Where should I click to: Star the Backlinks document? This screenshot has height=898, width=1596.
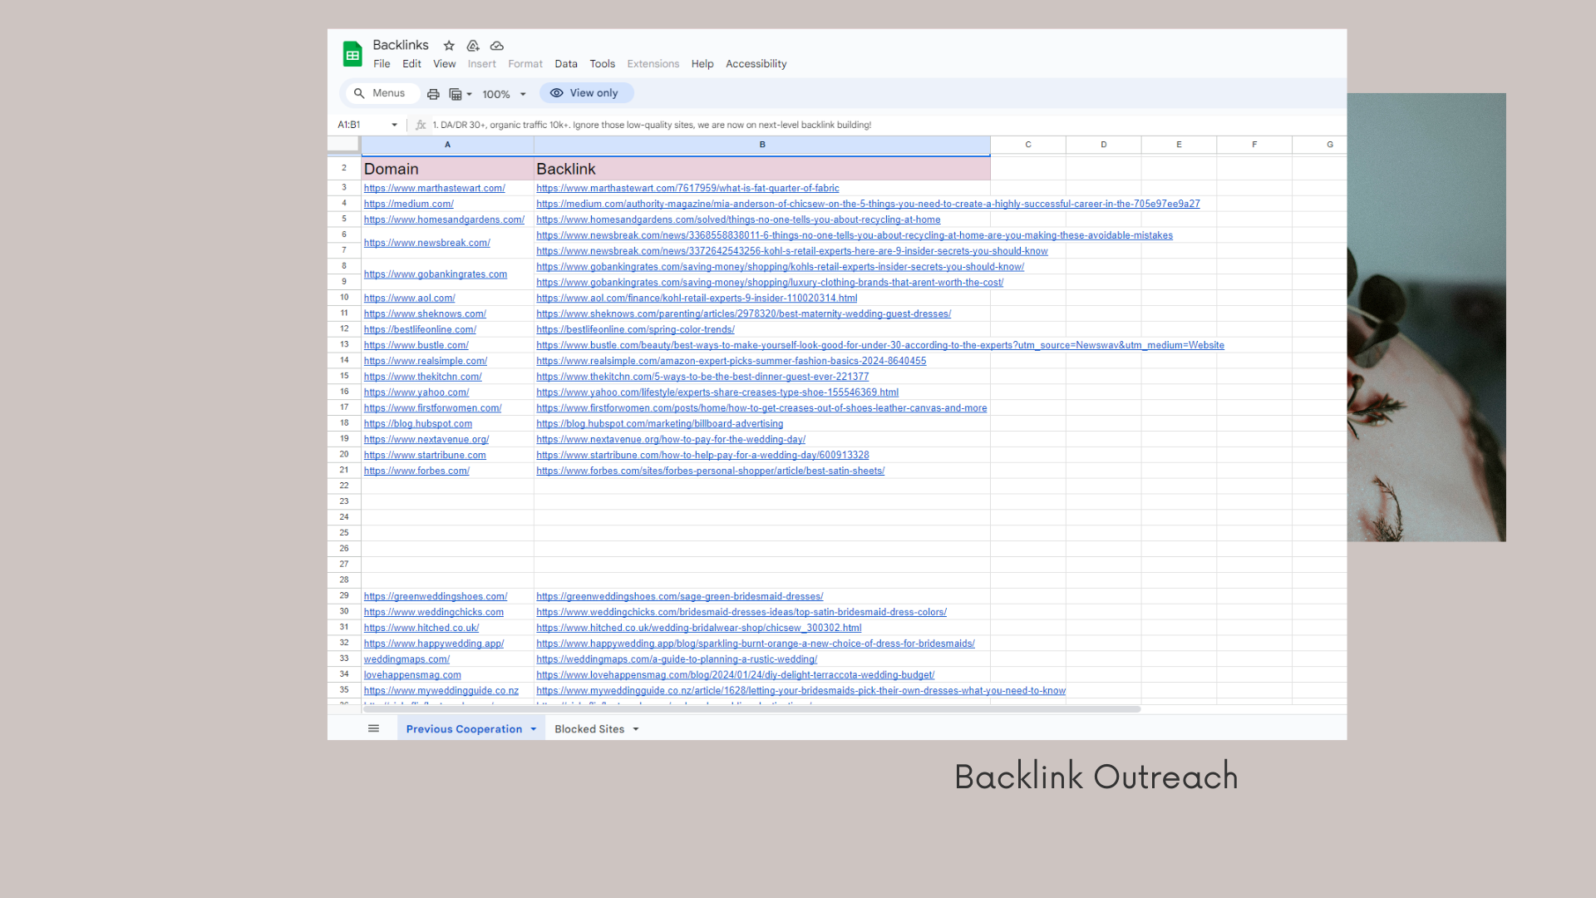[449, 46]
